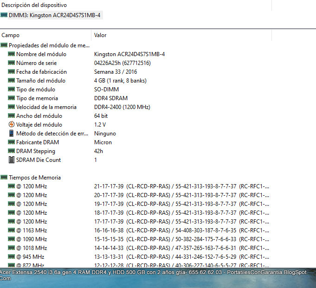Select the Tamaño del módulo field
The width and height of the screenshot is (316, 288).
click(41, 81)
